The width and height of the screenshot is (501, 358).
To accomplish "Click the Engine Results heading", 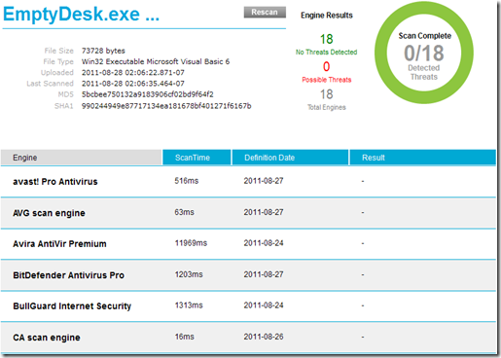I will point(327,16).
